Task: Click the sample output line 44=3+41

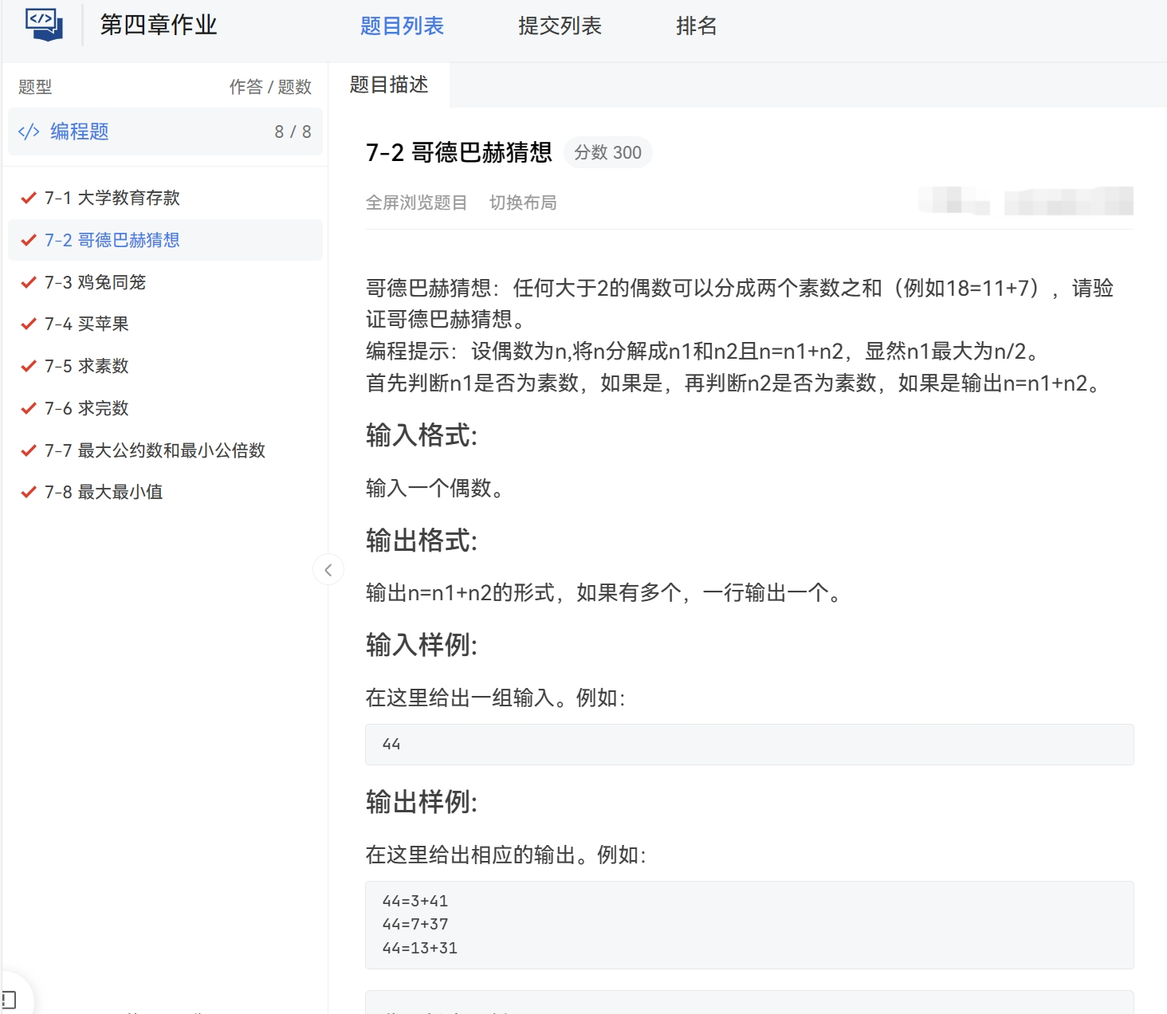Action: 415,901
